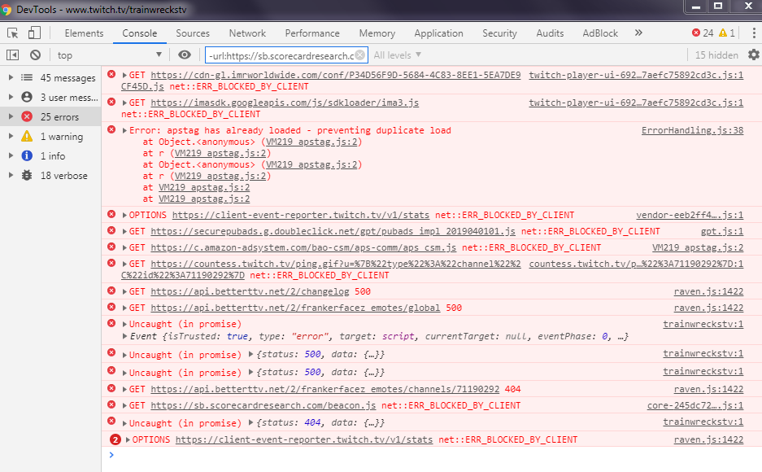Open the doubleclick pubads_impl URL link
The height and width of the screenshot is (472, 762).
click(x=333, y=231)
